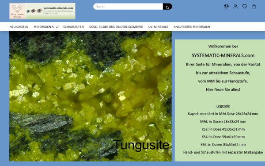Open the Neuigkeiten menu item
The image size is (265, 166).
[x=19, y=27]
